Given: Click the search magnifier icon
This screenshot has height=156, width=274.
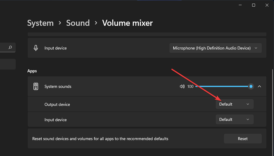Looking at the screenshot, I should (x=10, y=48).
